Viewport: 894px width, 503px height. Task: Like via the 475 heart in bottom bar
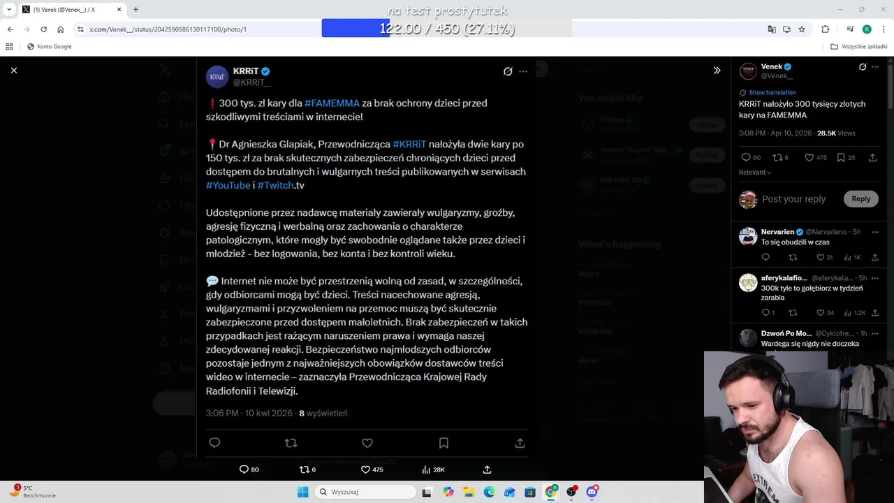[365, 469]
